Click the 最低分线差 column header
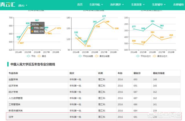 [x=159, y=73]
